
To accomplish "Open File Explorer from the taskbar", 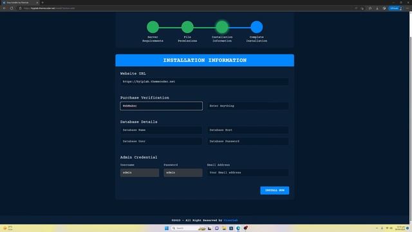I will (224, 228).
